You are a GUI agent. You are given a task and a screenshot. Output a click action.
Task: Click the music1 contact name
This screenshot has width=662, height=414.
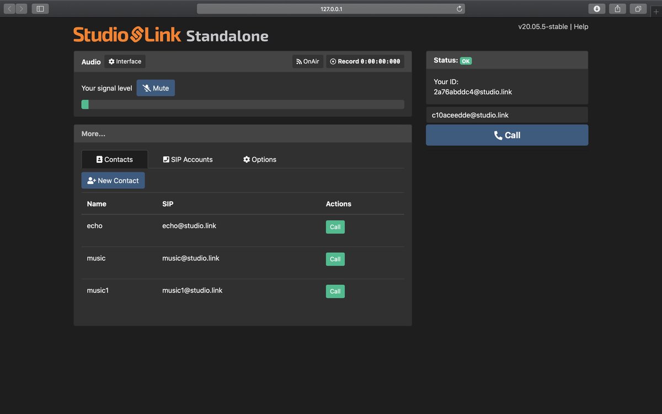click(x=98, y=290)
